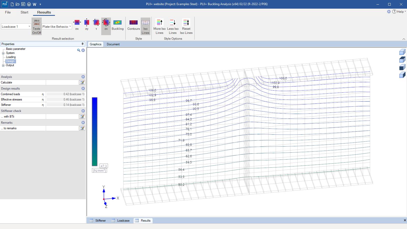Toggle σv equivalent stress results
The height and width of the screenshot is (229, 407).
[x=106, y=26]
